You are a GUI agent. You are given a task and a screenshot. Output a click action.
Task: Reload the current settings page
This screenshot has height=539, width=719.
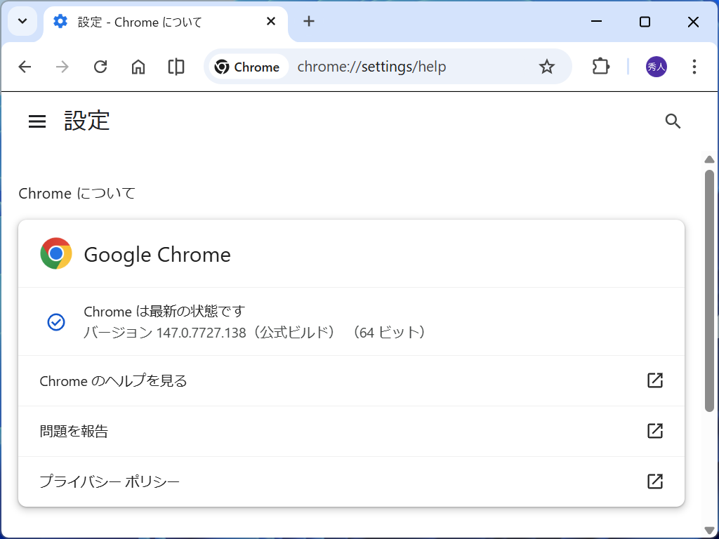click(100, 67)
